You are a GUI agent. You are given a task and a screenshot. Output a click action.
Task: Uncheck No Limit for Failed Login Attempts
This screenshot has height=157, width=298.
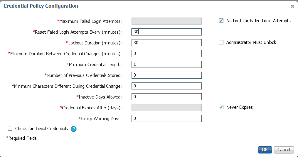221,21
